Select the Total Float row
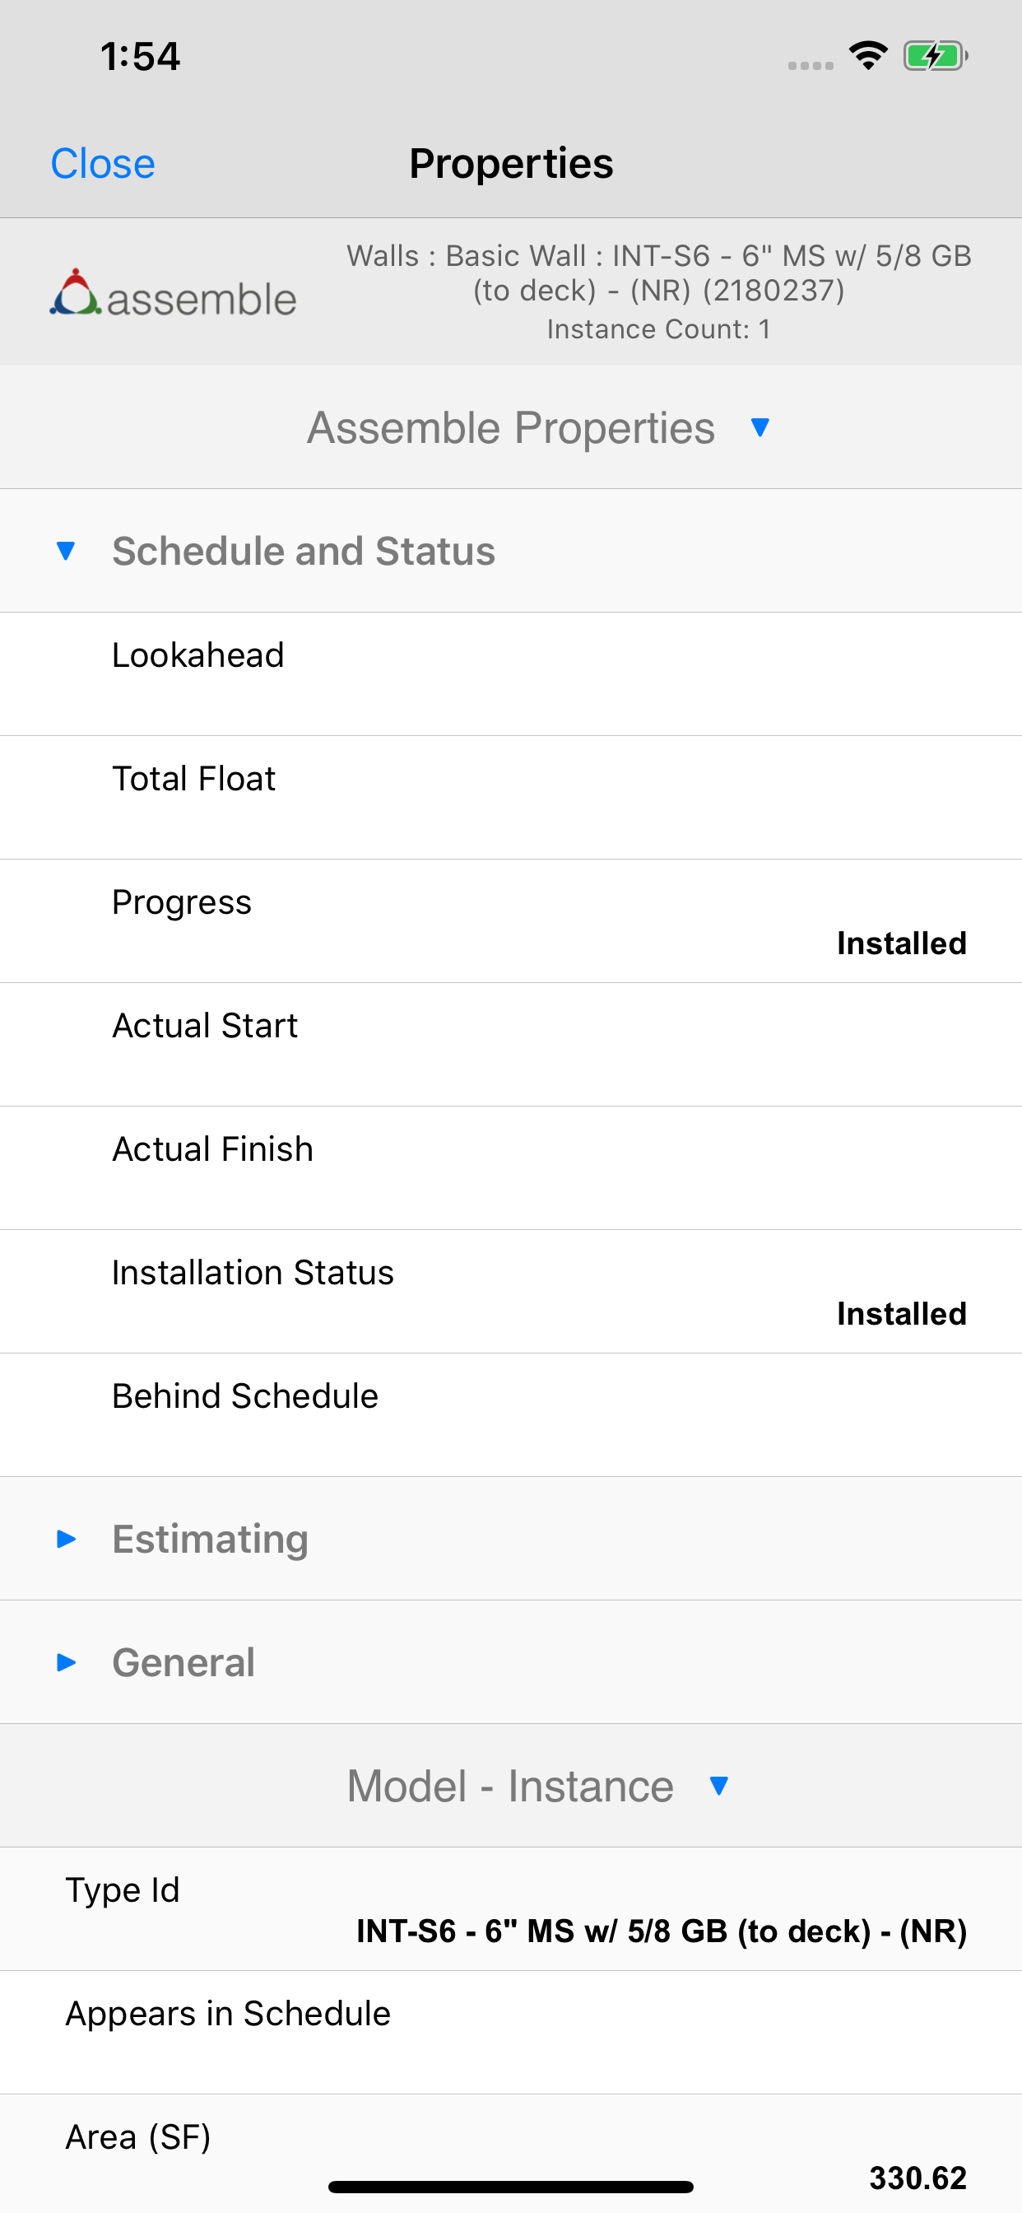This screenshot has height=2213, width=1022. (x=511, y=797)
